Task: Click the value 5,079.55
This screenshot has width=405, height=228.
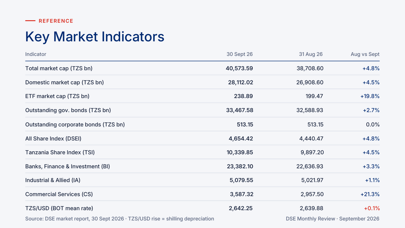Action: pos(241,180)
